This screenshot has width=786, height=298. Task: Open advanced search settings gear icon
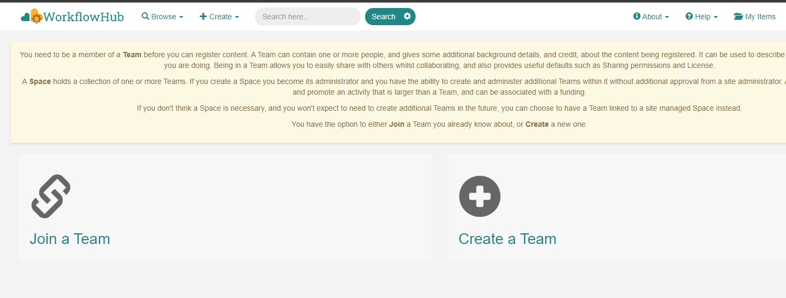click(407, 16)
